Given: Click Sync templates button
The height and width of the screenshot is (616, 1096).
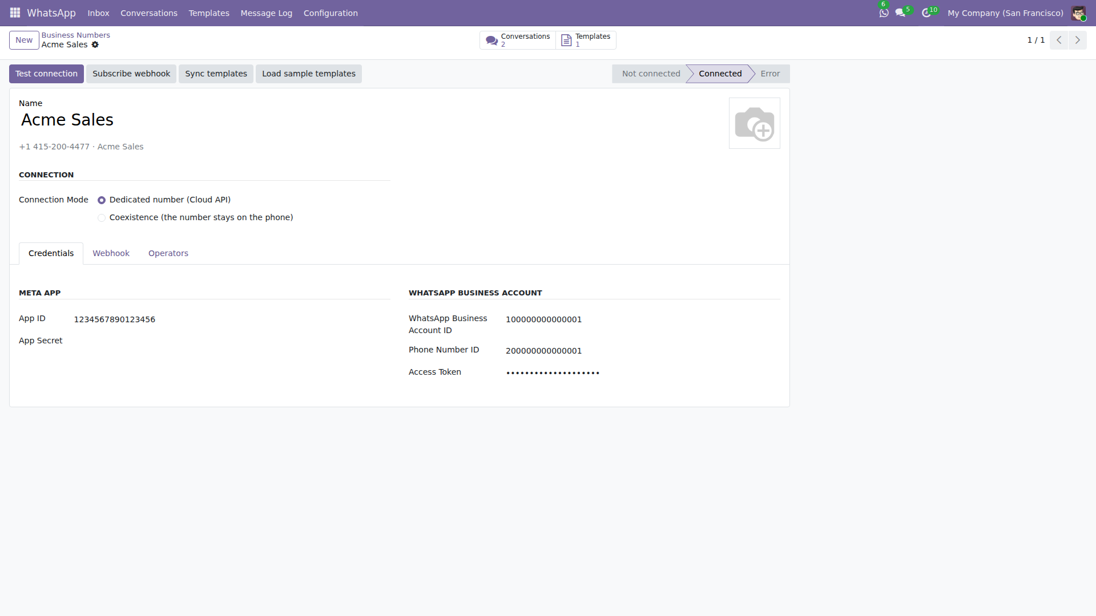Looking at the screenshot, I should [x=216, y=74].
